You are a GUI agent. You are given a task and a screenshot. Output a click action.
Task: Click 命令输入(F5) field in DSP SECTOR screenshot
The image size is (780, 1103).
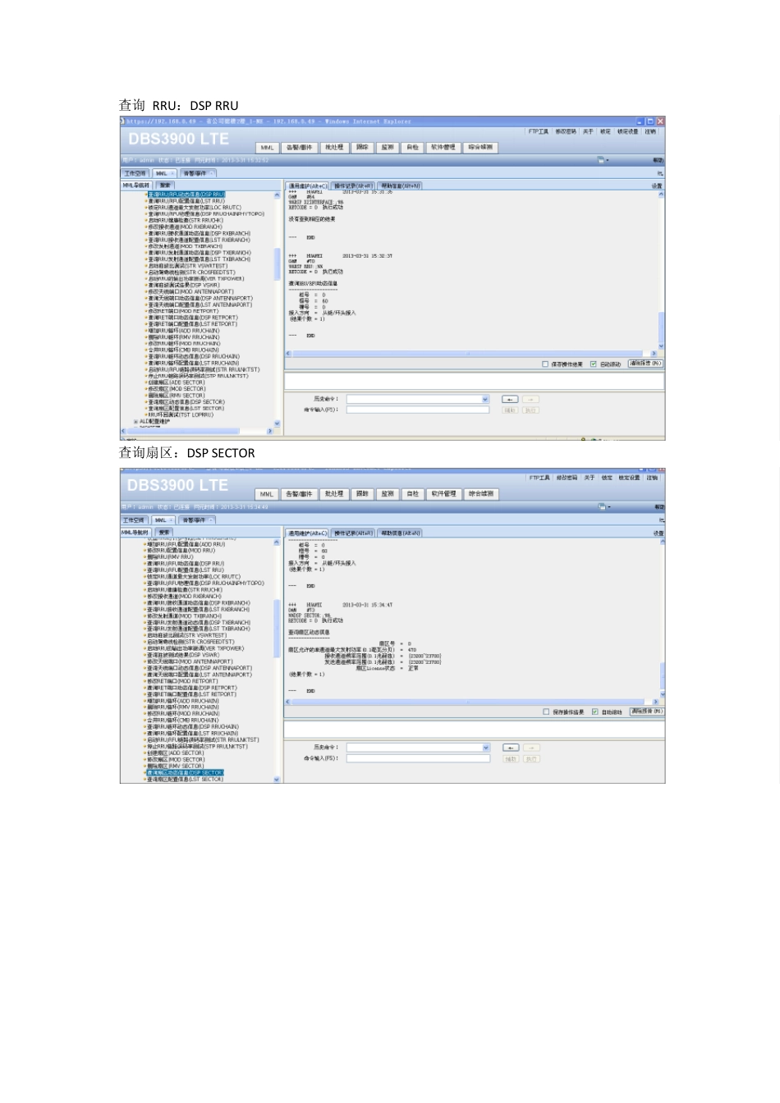pyautogui.click(x=418, y=758)
